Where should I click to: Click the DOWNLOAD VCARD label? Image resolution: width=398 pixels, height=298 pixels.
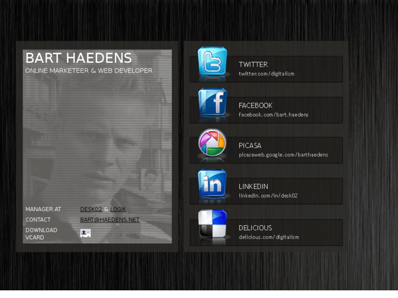point(42,233)
